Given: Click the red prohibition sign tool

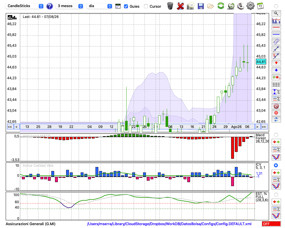Looking at the screenshot, I should 276,106.
